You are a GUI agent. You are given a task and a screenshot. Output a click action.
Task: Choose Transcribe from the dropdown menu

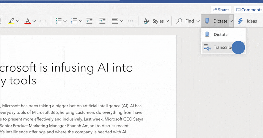223,48
